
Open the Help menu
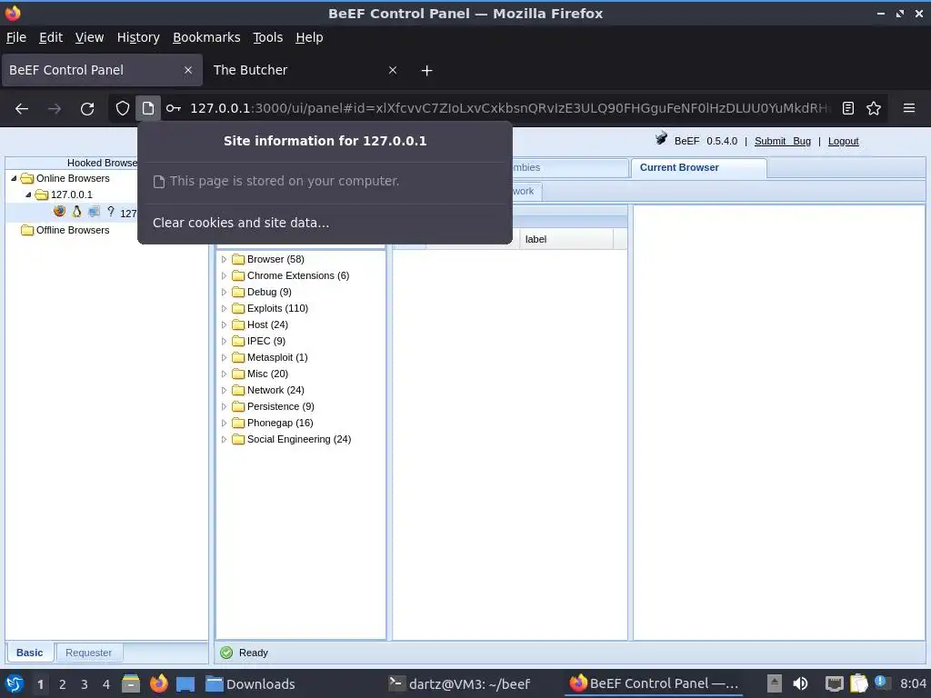click(x=309, y=37)
